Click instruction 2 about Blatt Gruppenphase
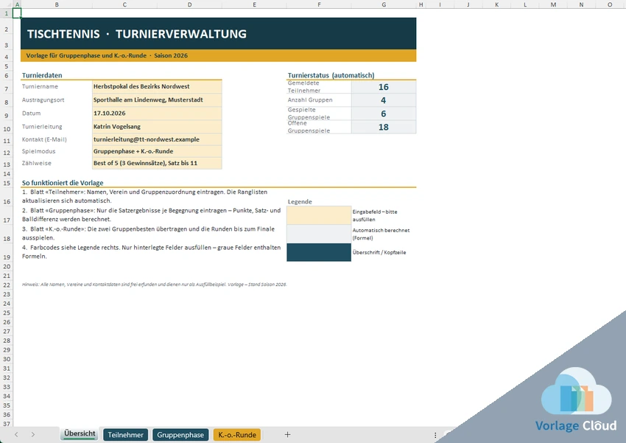626x443 pixels. pos(151,214)
